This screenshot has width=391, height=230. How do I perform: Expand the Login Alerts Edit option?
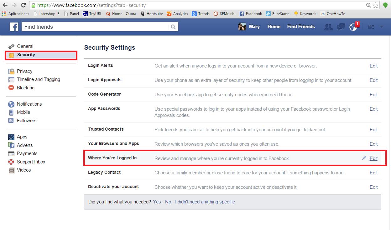[373, 66]
